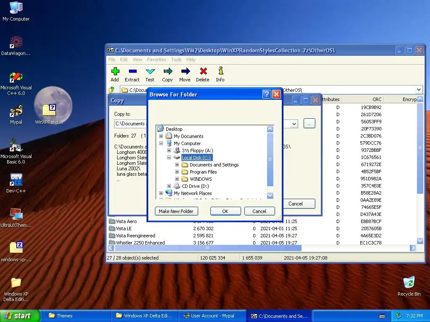Select the Dev-C++ desktop shortcut
The height and width of the screenshot is (322, 430).
click(16, 183)
